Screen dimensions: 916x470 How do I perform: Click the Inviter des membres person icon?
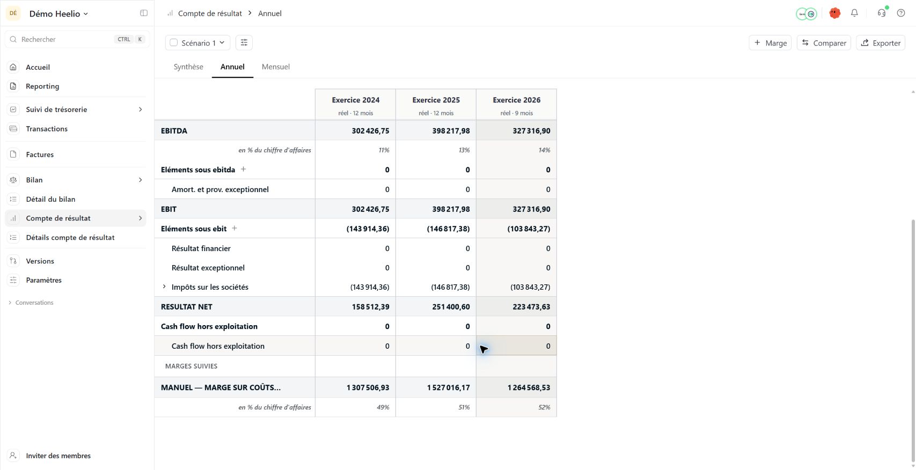click(13, 456)
